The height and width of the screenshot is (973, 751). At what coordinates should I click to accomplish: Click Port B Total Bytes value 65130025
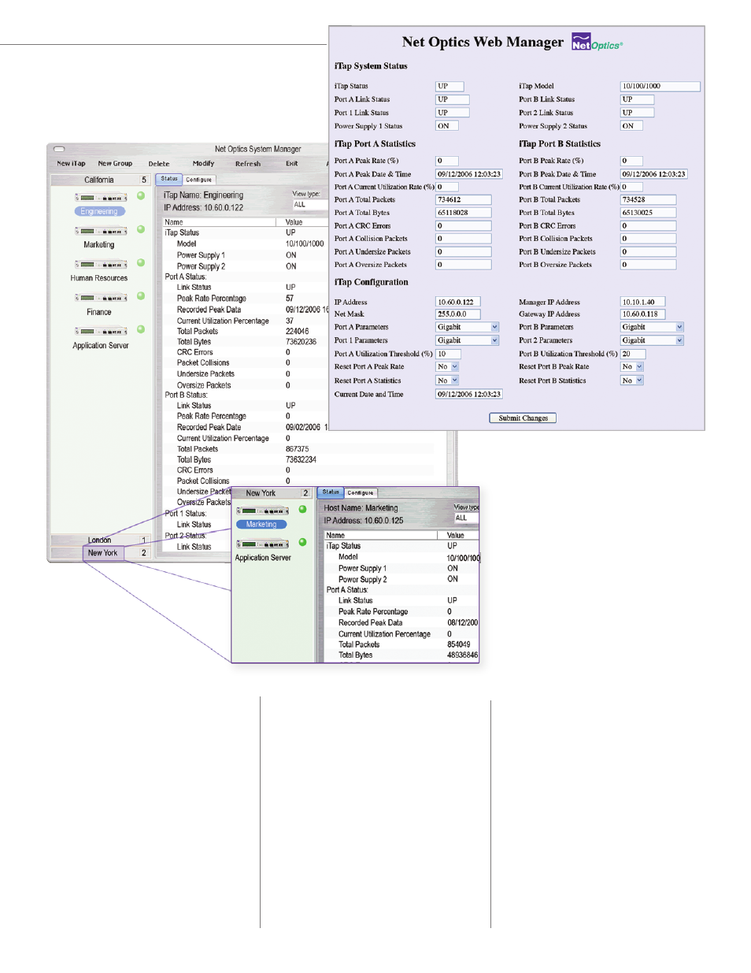coord(648,213)
